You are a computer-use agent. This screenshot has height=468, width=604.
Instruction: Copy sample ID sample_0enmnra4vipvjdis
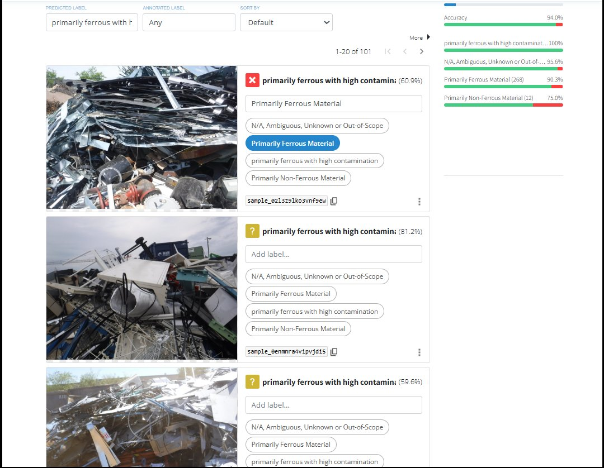[334, 351]
